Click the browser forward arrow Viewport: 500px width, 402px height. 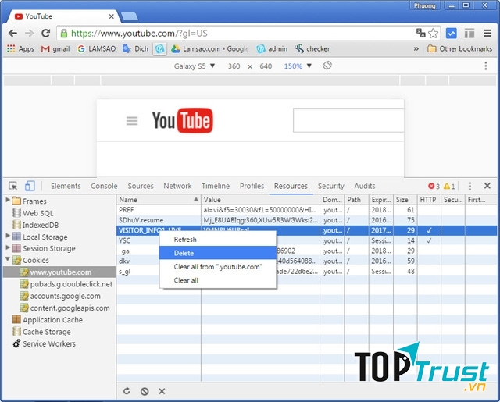coord(29,33)
